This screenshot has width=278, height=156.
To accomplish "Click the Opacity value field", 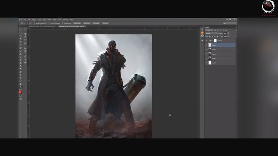I will (x=225, y=33).
